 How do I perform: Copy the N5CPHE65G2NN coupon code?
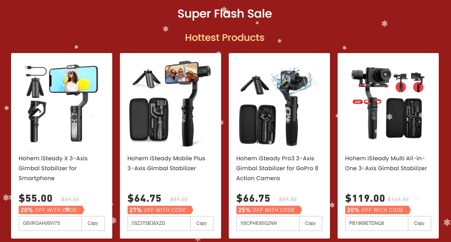pyautogui.click(x=310, y=223)
